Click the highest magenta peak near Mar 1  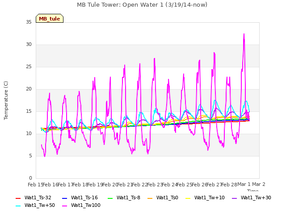tap(244, 34)
